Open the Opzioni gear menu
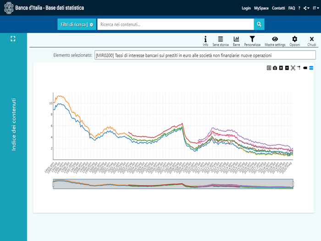Image resolution: width=321 pixels, height=241 pixels. (294, 41)
